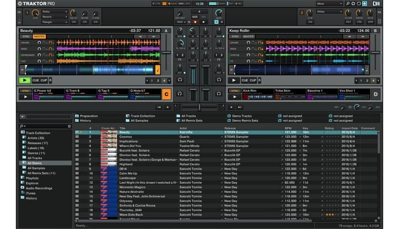Mute the DRUMS stem on Deck A
Image resolution: width=399 pixels, height=229 pixels.
[39, 43]
